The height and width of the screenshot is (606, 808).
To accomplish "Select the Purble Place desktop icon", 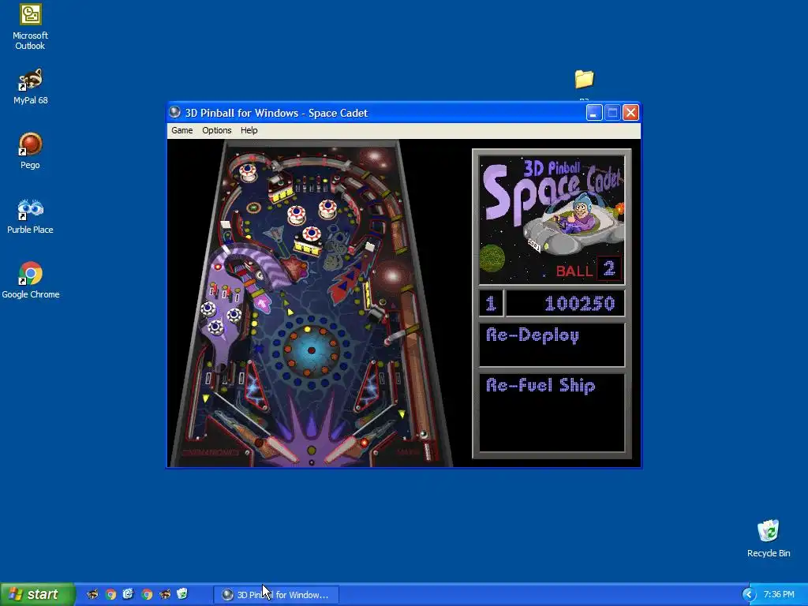I will [x=31, y=216].
